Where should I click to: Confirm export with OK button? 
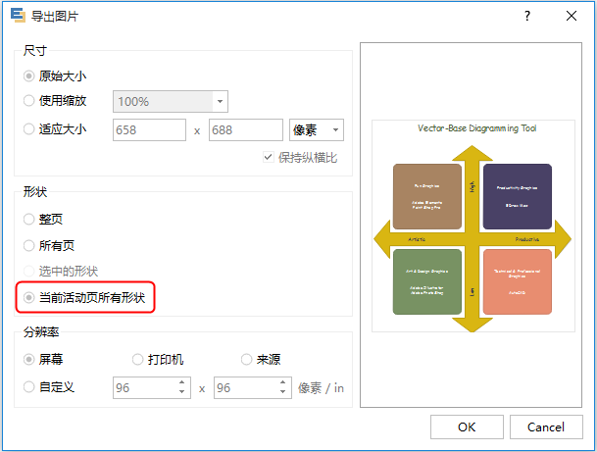click(467, 427)
